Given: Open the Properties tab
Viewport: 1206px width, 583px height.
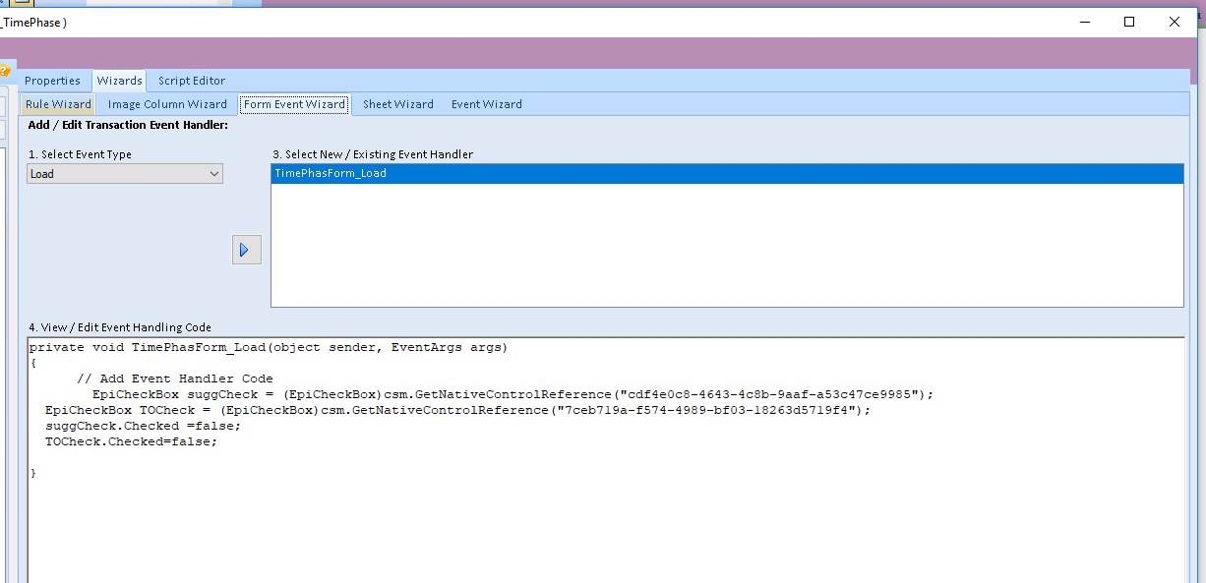Looking at the screenshot, I should (52, 81).
